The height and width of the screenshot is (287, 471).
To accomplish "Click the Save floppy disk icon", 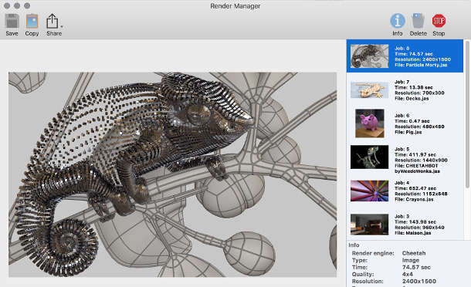I will pyautogui.click(x=12, y=21).
